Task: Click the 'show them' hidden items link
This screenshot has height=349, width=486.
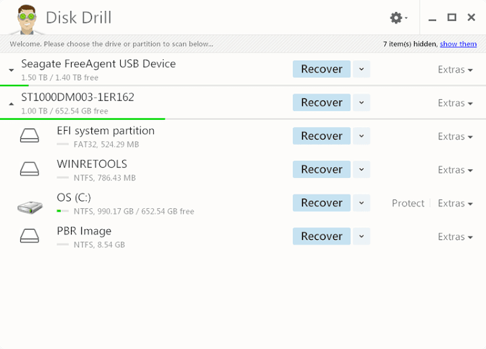Action: tap(458, 44)
